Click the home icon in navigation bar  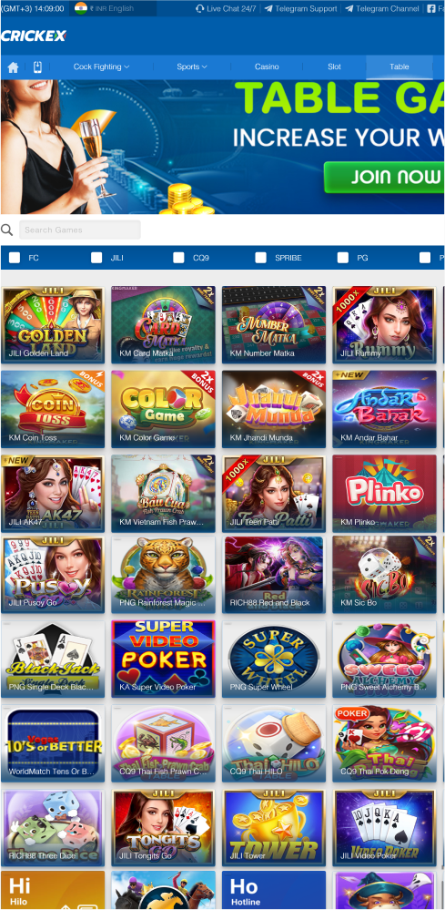tap(13, 67)
